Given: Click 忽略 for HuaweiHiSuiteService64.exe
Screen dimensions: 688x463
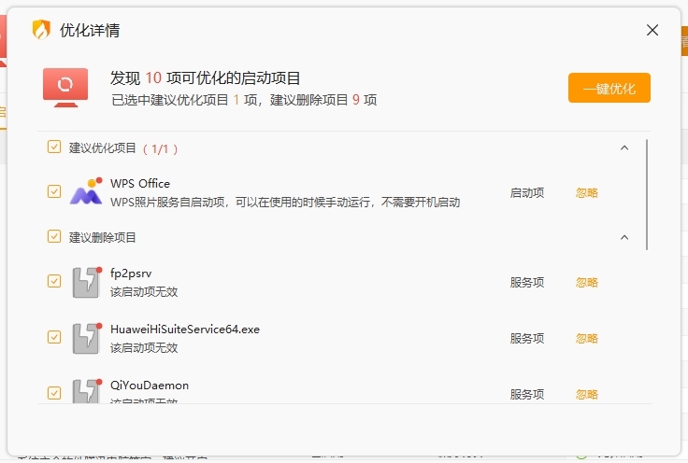Looking at the screenshot, I should tap(587, 338).
